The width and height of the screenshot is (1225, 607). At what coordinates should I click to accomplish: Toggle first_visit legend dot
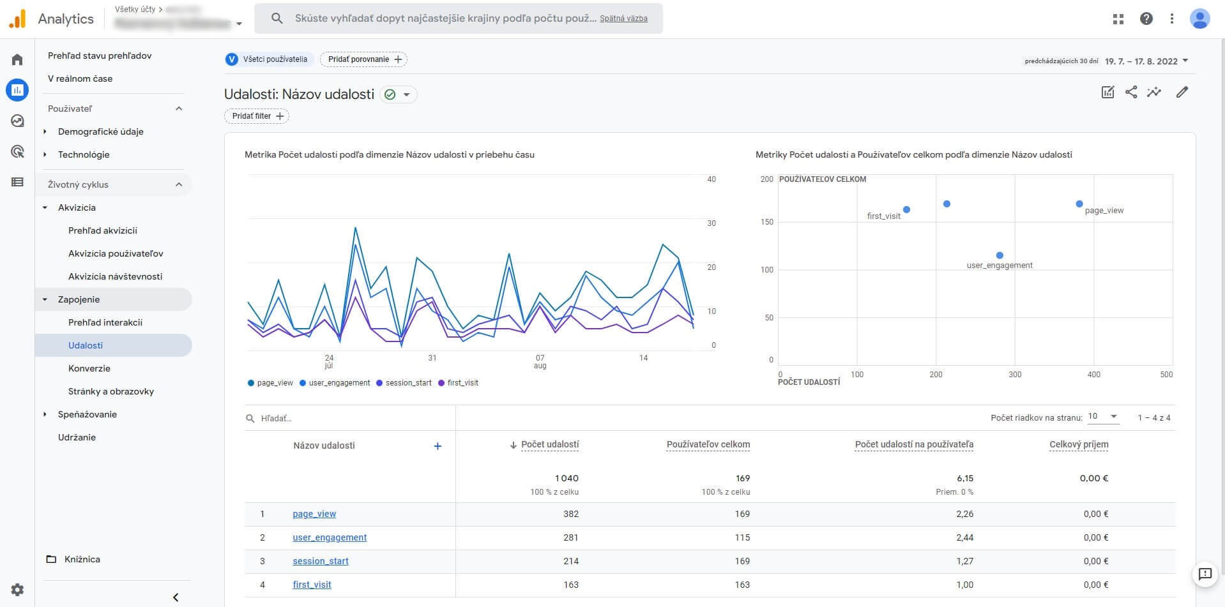tap(441, 383)
